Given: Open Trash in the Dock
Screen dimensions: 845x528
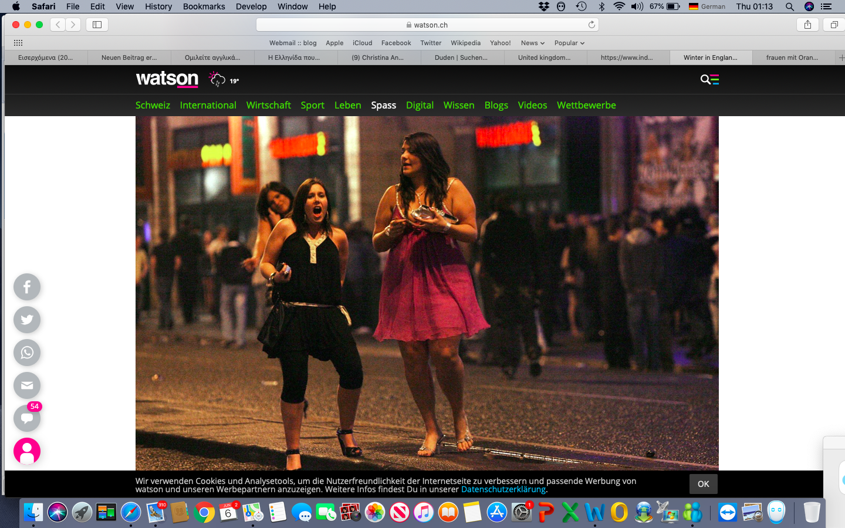Looking at the screenshot, I should pyautogui.click(x=812, y=512).
